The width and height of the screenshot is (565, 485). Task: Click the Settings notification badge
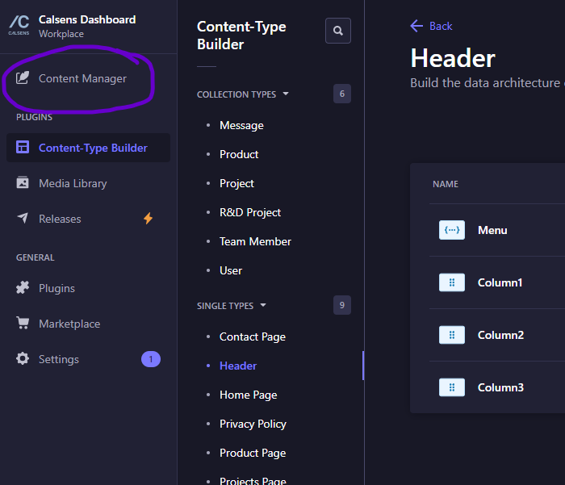(x=151, y=359)
